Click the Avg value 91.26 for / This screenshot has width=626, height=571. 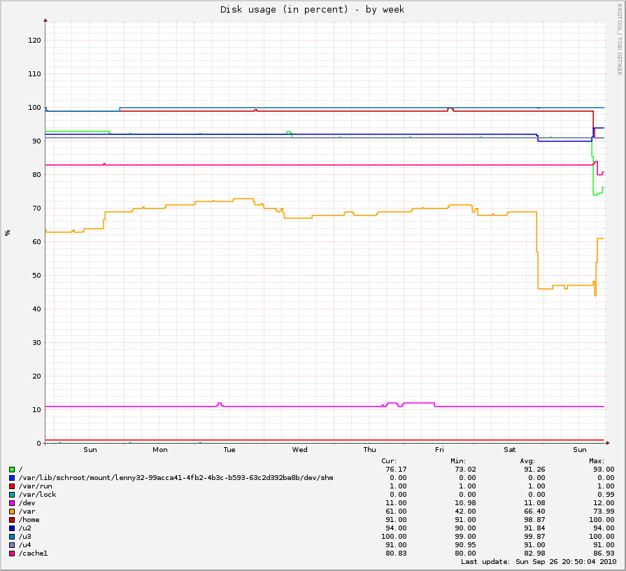click(534, 470)
